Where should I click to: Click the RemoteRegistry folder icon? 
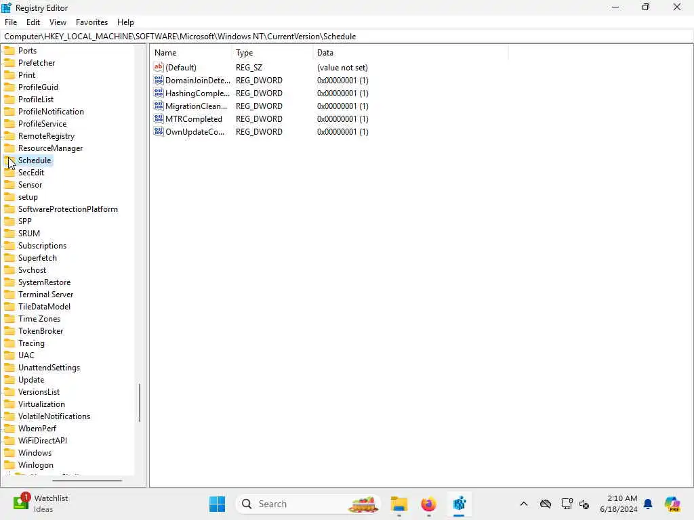(x=9, y=135)
